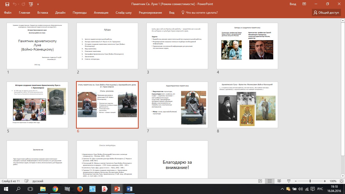Open the Вставка ribbon tab

42,13
